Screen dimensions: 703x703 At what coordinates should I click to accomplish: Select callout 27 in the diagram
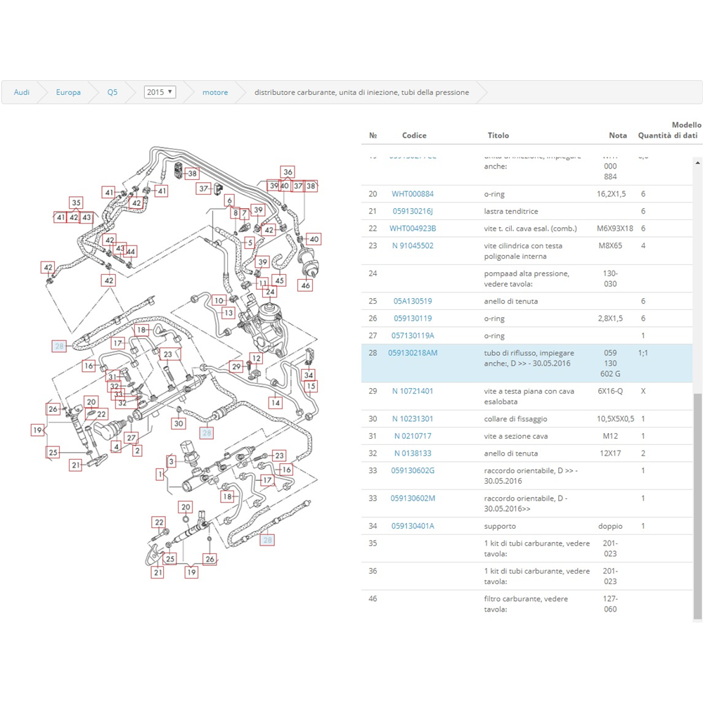click(131, 437)
